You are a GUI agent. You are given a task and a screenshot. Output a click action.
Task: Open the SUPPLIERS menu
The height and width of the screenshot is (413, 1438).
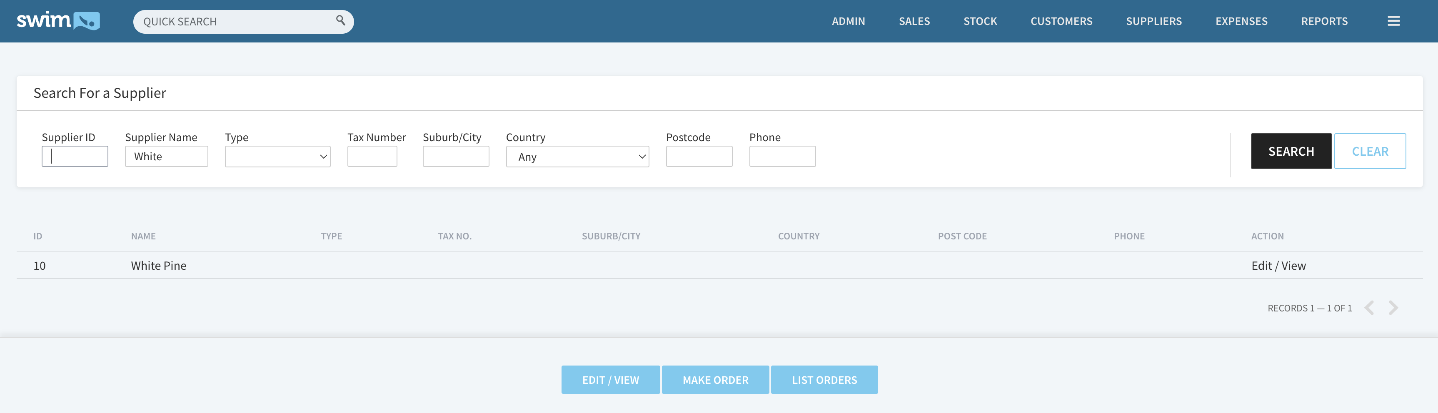[x=1153, y=21]
